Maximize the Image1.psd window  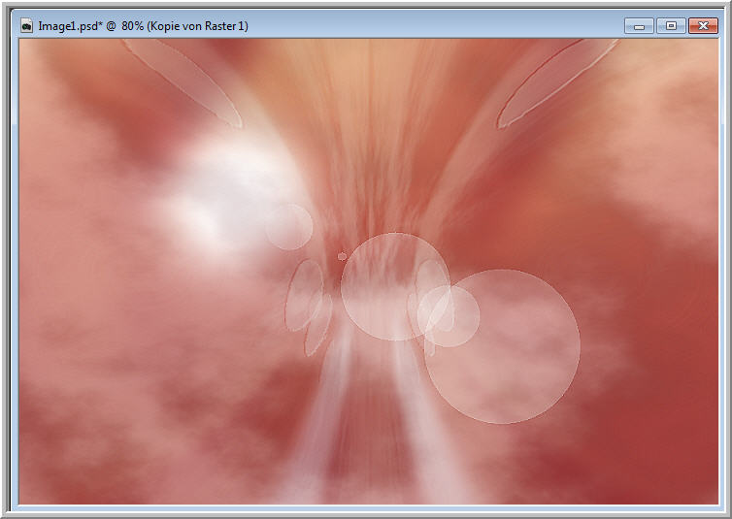coord(671,26)
